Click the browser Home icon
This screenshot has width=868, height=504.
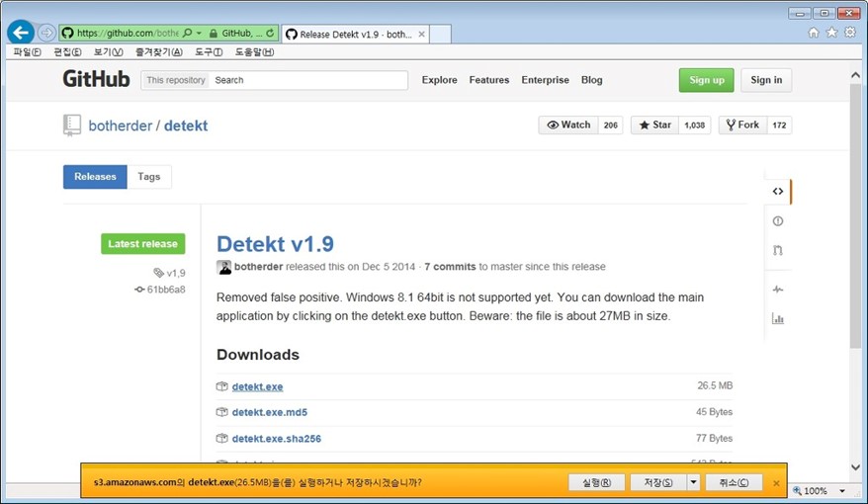[x=814, y=33]
